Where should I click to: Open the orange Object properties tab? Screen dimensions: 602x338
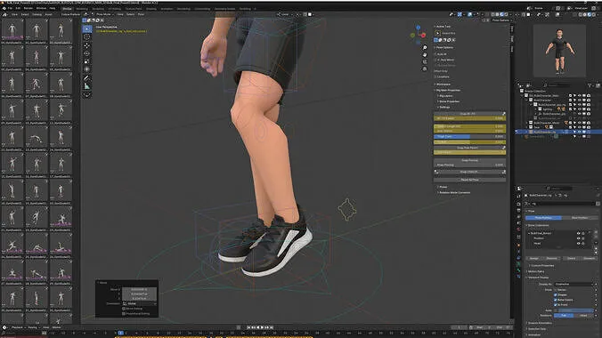[x=519, y=245]
